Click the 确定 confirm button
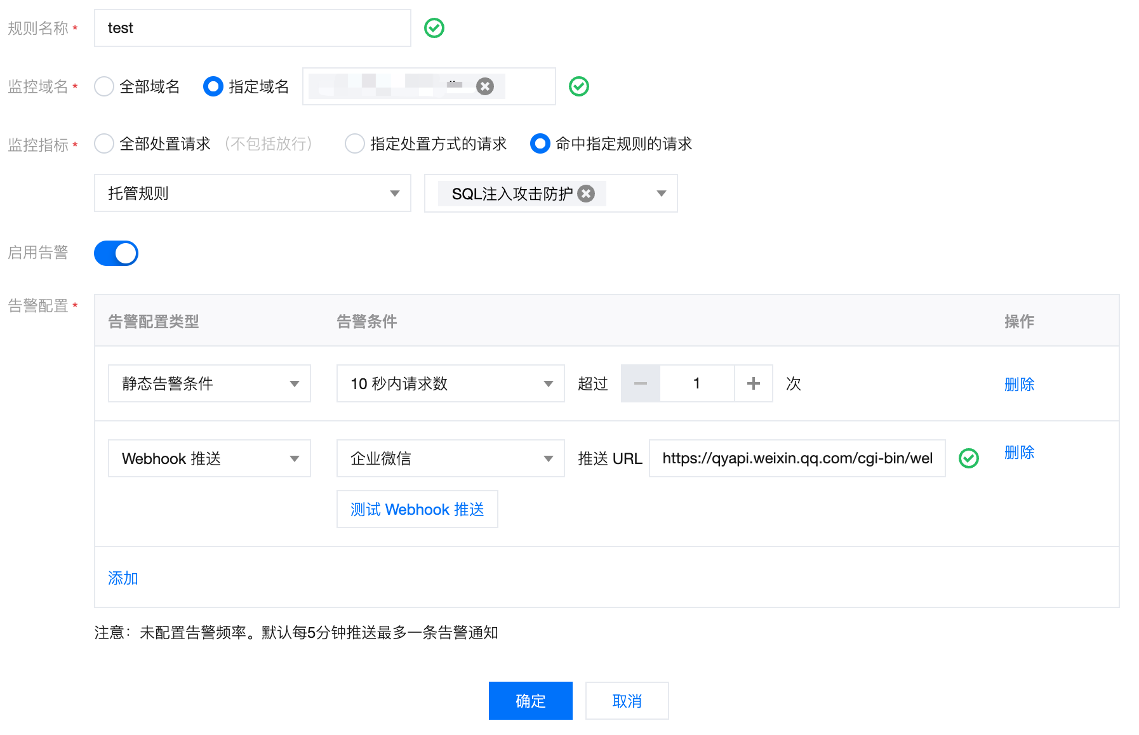Viewport: 1139px width, 735px height. click(530, 701)
